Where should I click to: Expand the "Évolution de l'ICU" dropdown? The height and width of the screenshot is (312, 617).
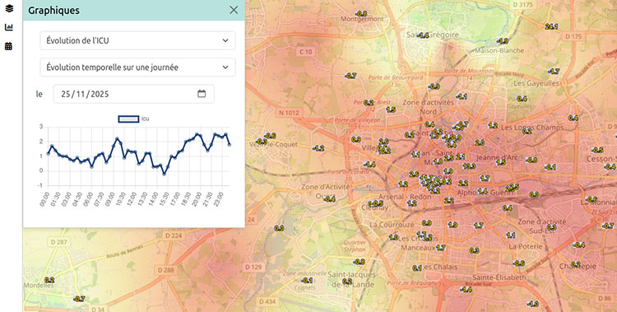coord(137,40)
